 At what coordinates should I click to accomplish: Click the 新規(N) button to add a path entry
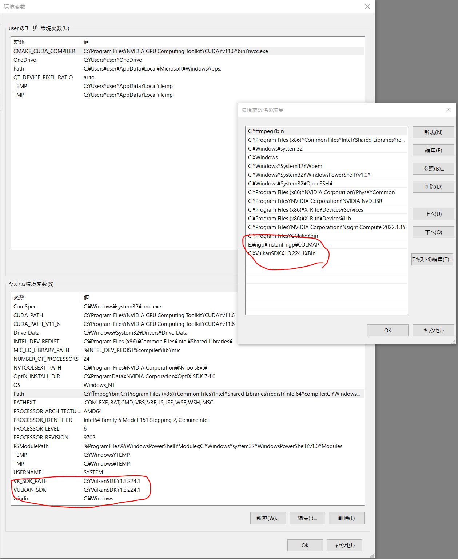point(433,132)
